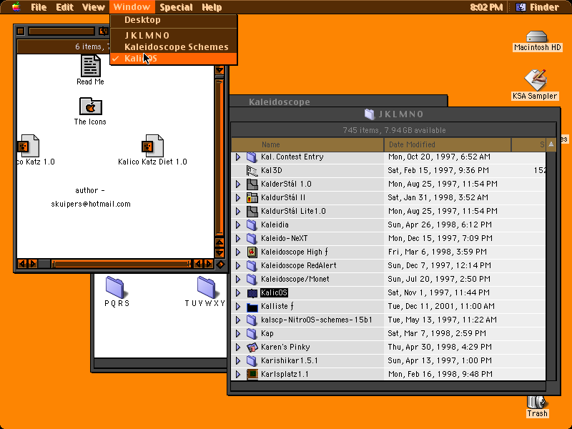Image resolution: width=572 pixels, height=429 pixels.
Task: Choose J K L M N O in Window menu
Action: point(174,35)
